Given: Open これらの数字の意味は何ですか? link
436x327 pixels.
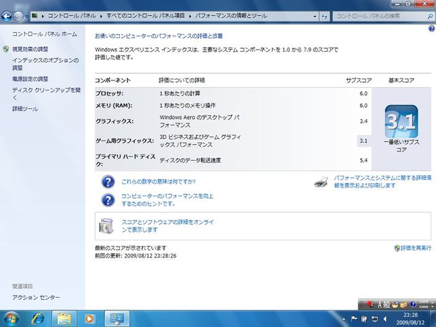Looking at the screenshot, I should pyautogui.click(x=159, y=182).
